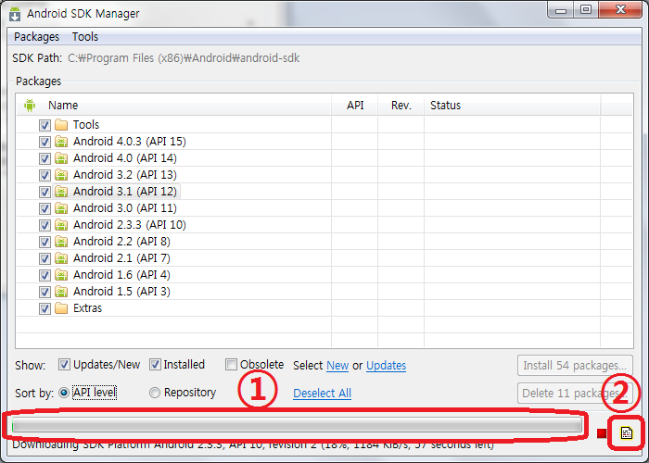Click the Android 3.1 (API 12) package icon

[61, 192]
